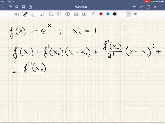Image resolution: width=165 pixels, height=124 pixels.
Task: Select the Text box tool
Action: tap(84, 14)
